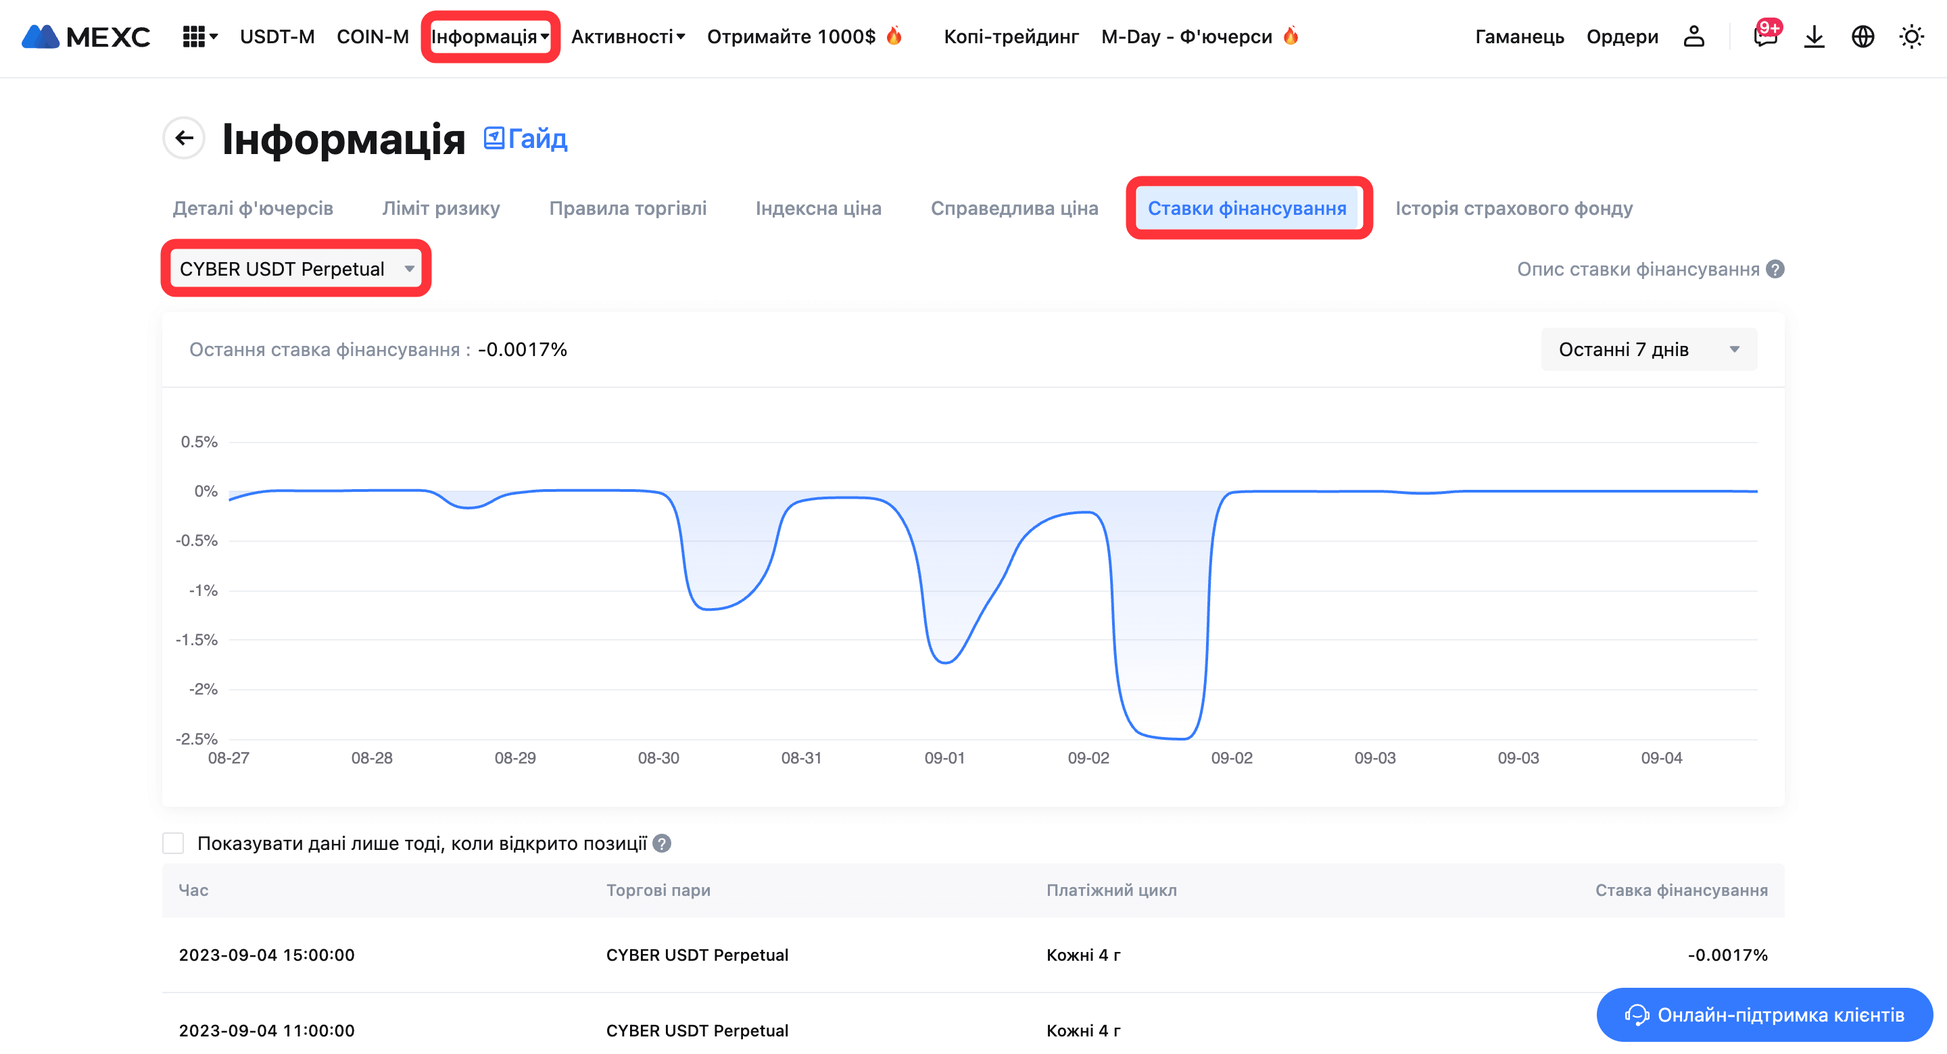This screenshot has width=1947, height=1054.
Task: Open the Гайд guide link
Action: point(526,139)
